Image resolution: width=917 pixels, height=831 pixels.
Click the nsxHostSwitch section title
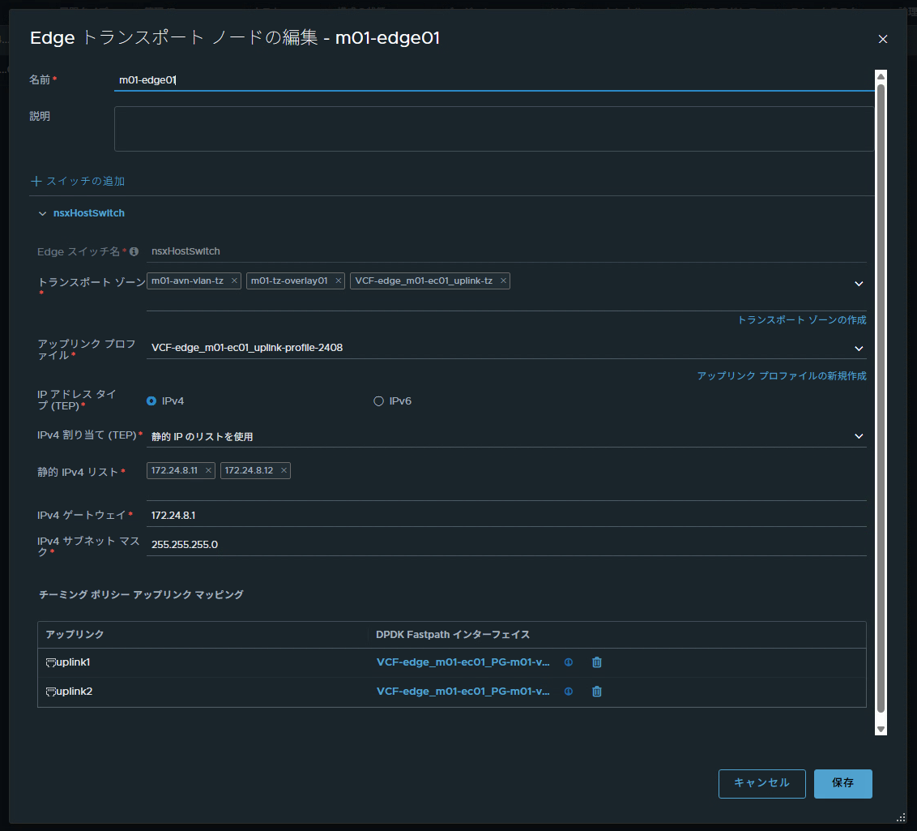(89, 213)
